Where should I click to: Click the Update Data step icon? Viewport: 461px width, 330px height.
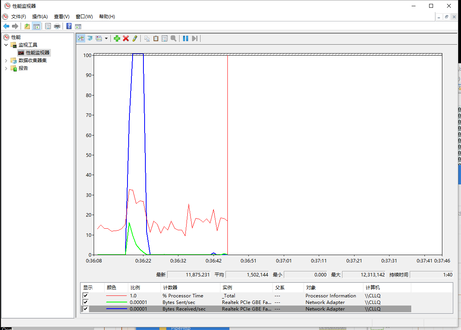coord(194,38)
